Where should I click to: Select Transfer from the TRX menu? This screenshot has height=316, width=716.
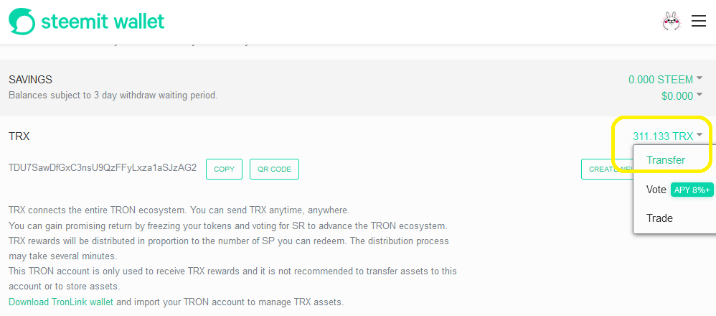[x=666, y=160]
